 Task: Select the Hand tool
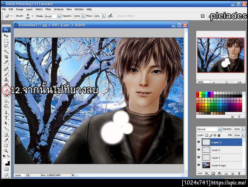tap(6, 145)
